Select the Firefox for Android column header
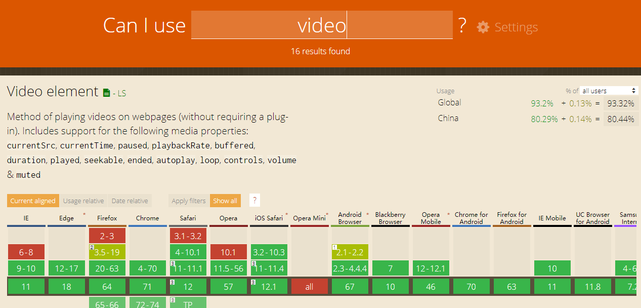 (511, 218)
